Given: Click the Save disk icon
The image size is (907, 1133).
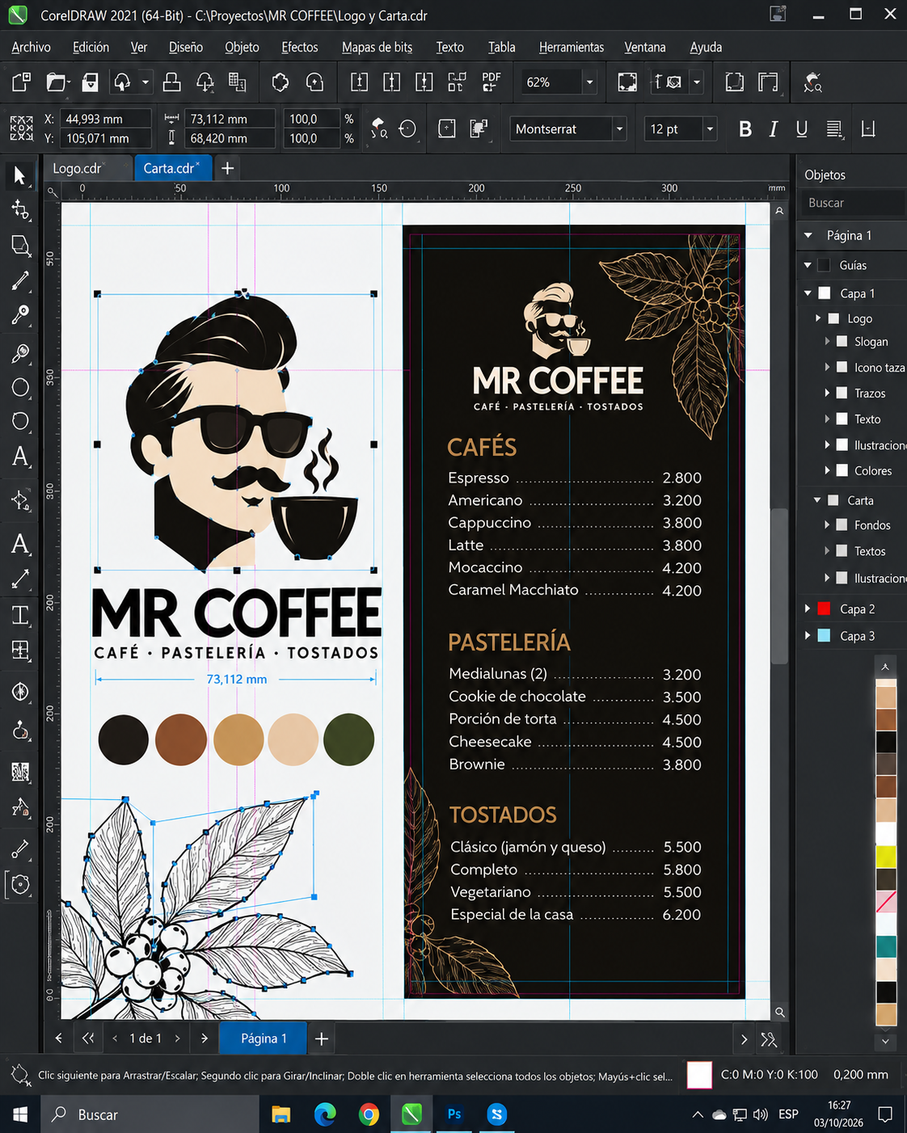Looking at the screenshot, I should click(x=91, y=82).
